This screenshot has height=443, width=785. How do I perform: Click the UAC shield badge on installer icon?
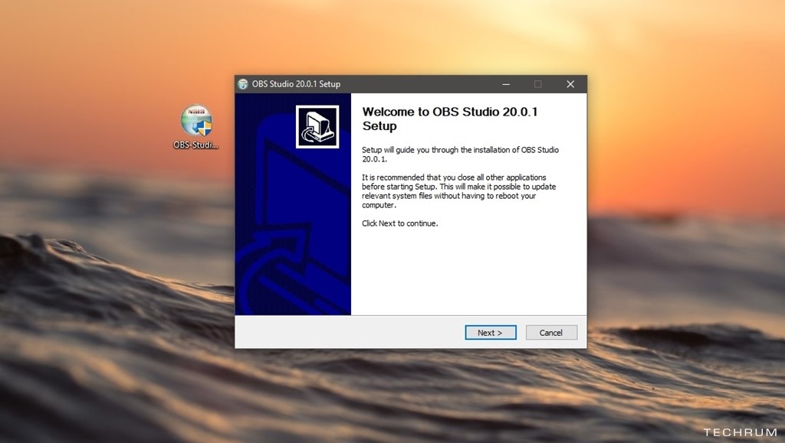204,128
